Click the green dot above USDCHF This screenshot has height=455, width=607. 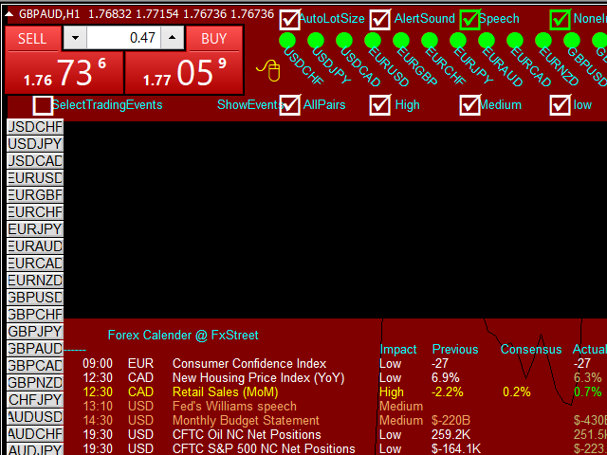point(287,40)
